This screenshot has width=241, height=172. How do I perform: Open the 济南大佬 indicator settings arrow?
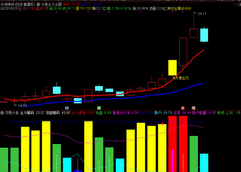click(2, 113)
